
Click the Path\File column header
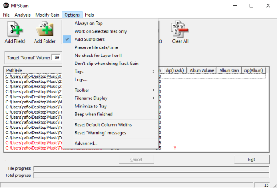click(x=34, y=70)
